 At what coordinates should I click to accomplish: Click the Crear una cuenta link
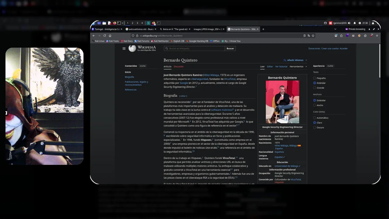tap(330, 48)
